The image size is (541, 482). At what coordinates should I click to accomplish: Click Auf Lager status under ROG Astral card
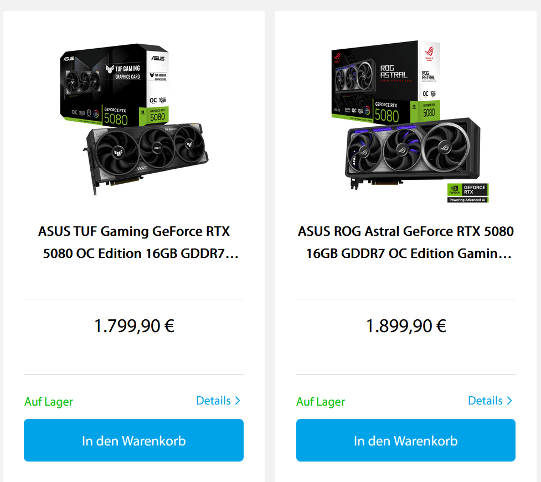pyautogui.click(x=321, y=402)
